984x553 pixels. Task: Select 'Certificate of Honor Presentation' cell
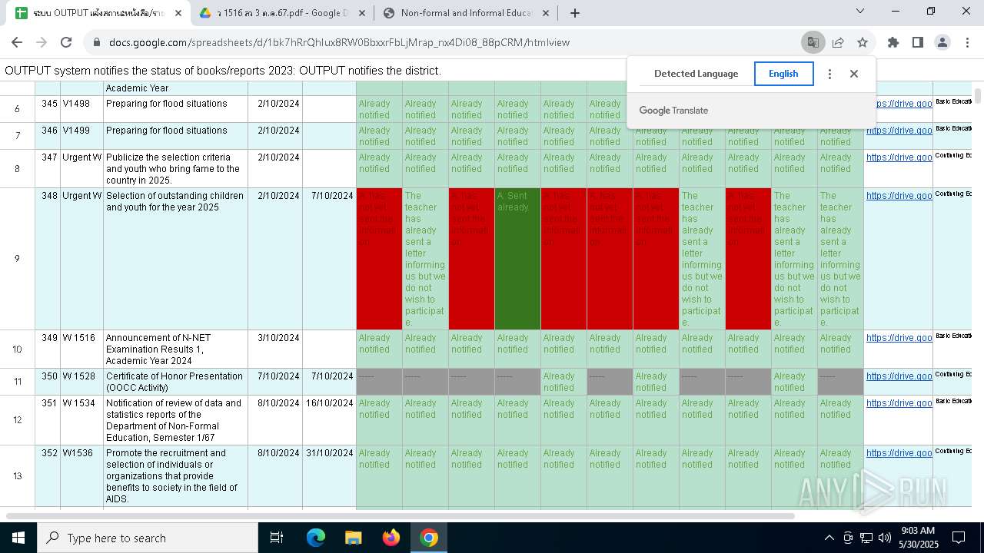pyautogui.click(x=175, y=382)
